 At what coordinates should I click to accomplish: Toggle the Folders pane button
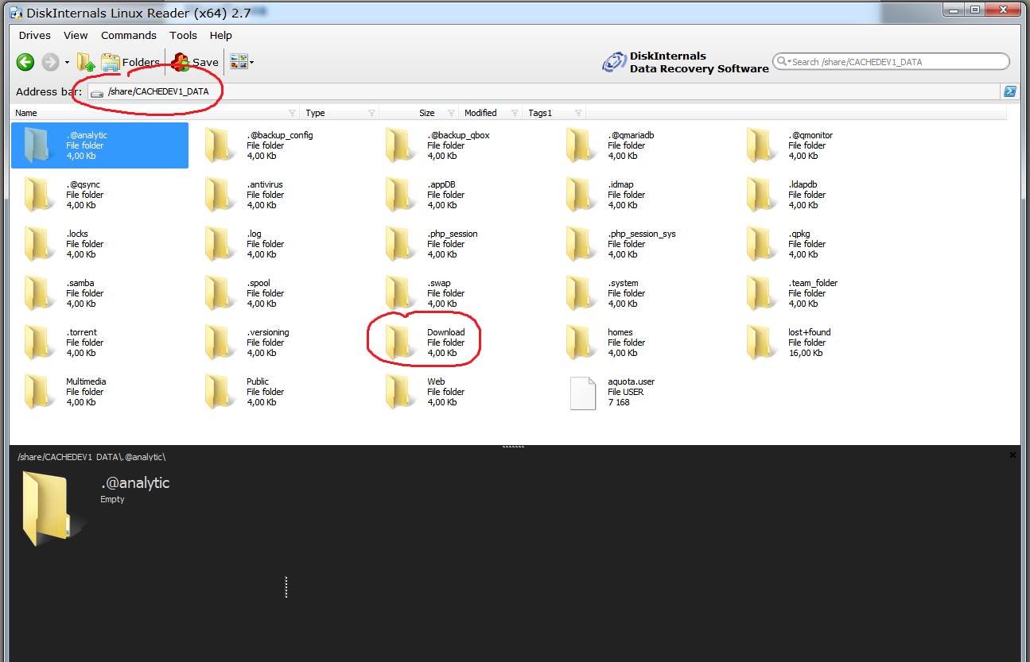click(130, 62)
